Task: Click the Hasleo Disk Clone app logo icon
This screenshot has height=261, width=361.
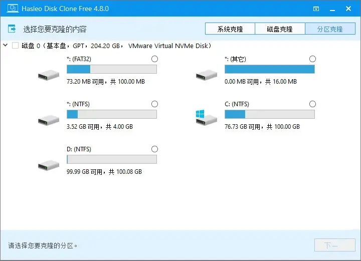Action: pos(13,9)
